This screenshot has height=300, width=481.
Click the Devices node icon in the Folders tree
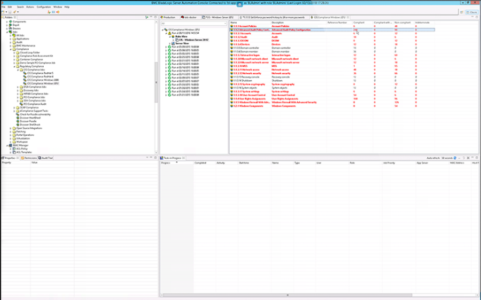tap(11, 28)
